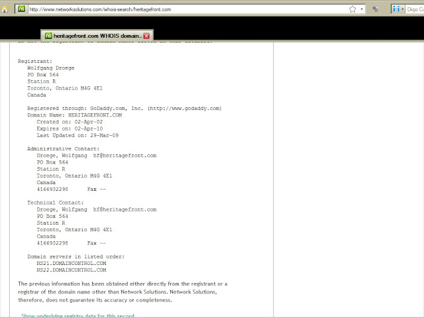424x318 pixels.
Task: Click 'Canada' under Administrative Contact
Action: tap(46, 183)
